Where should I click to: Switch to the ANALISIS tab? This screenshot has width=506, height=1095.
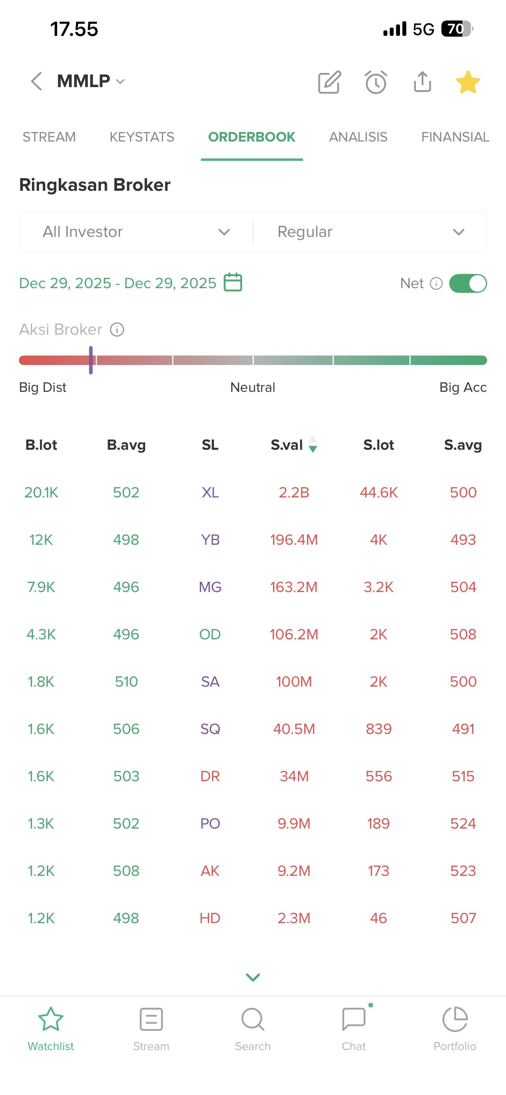click(x=358, y=137)
